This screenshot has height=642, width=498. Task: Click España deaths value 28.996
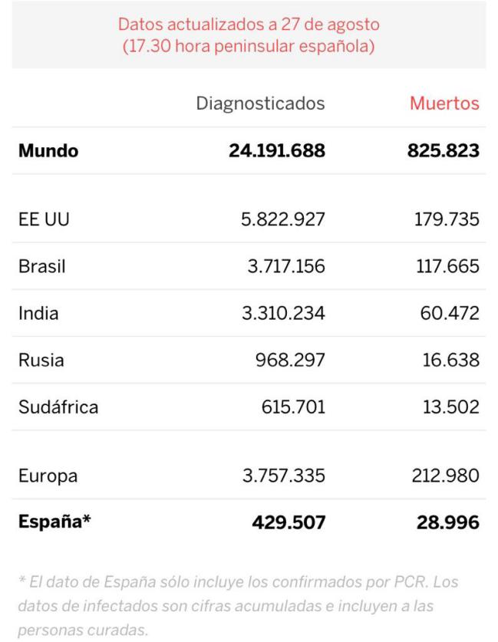(448, 523)
